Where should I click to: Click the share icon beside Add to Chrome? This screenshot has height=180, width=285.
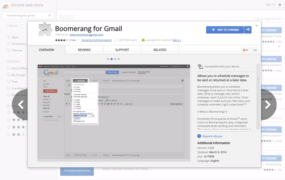(x=248, y=30)
